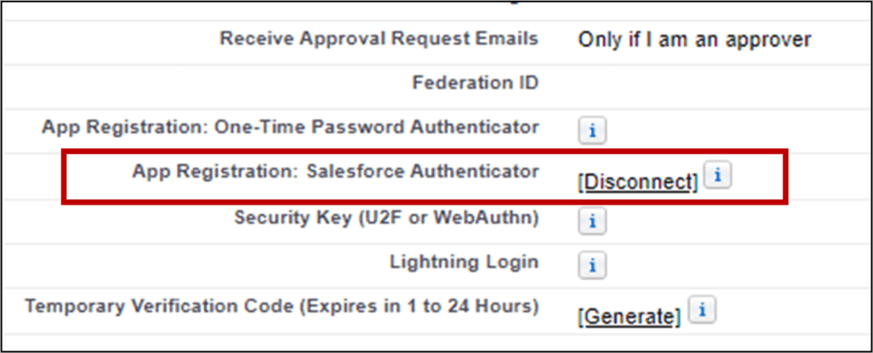Screen dimensions: 873x353
Task: Show info tooltip for Lightning Login
Action: (x=592, y=265)
